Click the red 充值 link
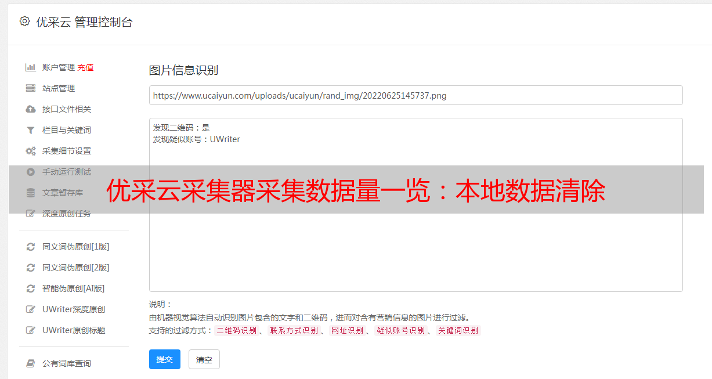Image resolution: width=712 pixels, height=379 pixels. pos(85,67)
